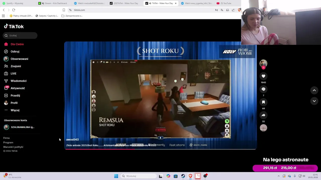Screen dimensions: 321x180
Task: Open browser share icon in address bar
Action: pos(233,10)
